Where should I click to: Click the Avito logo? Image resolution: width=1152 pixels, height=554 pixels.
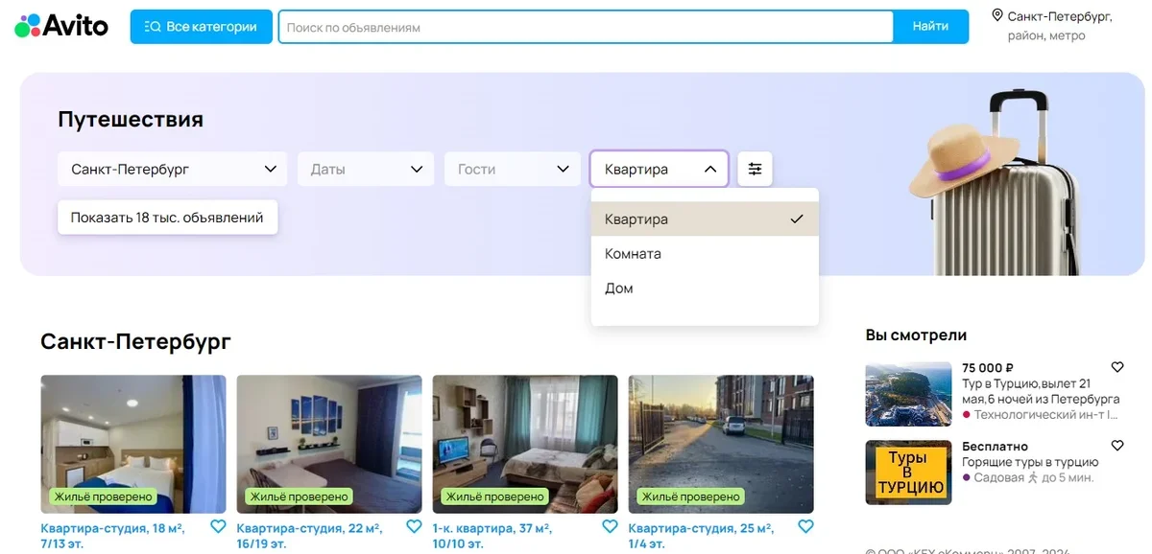pyautogui.click(x=61, y=26)
